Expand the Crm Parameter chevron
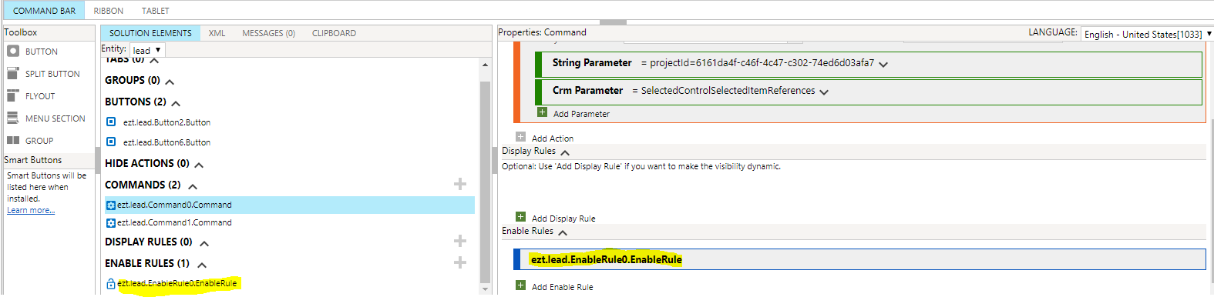This screenshot has height=297, width=1214. [824, 92]
